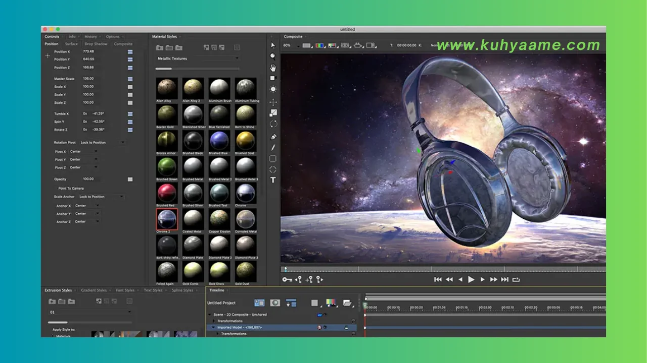Switch to the Options tab
The image size is (647, 363).
tap(113, 36)
